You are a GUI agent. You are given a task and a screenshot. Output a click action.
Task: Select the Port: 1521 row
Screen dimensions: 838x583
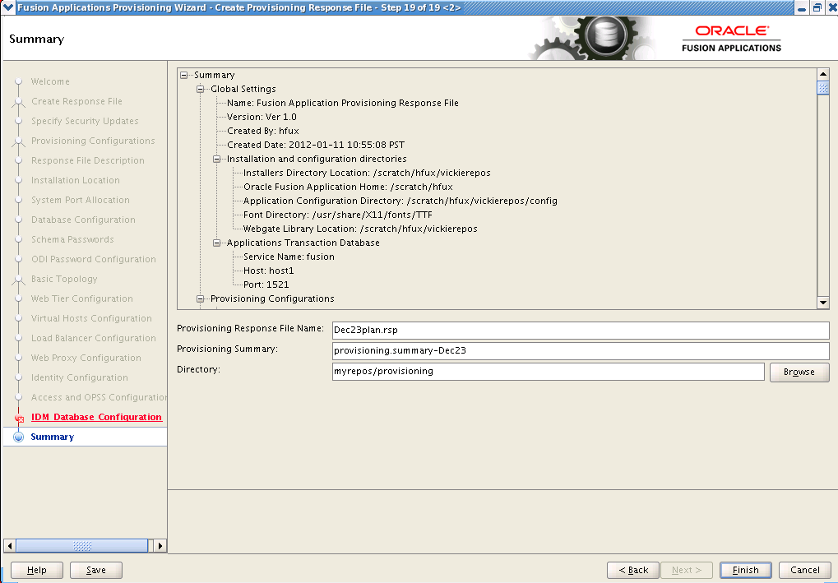(x=266, y=285)
